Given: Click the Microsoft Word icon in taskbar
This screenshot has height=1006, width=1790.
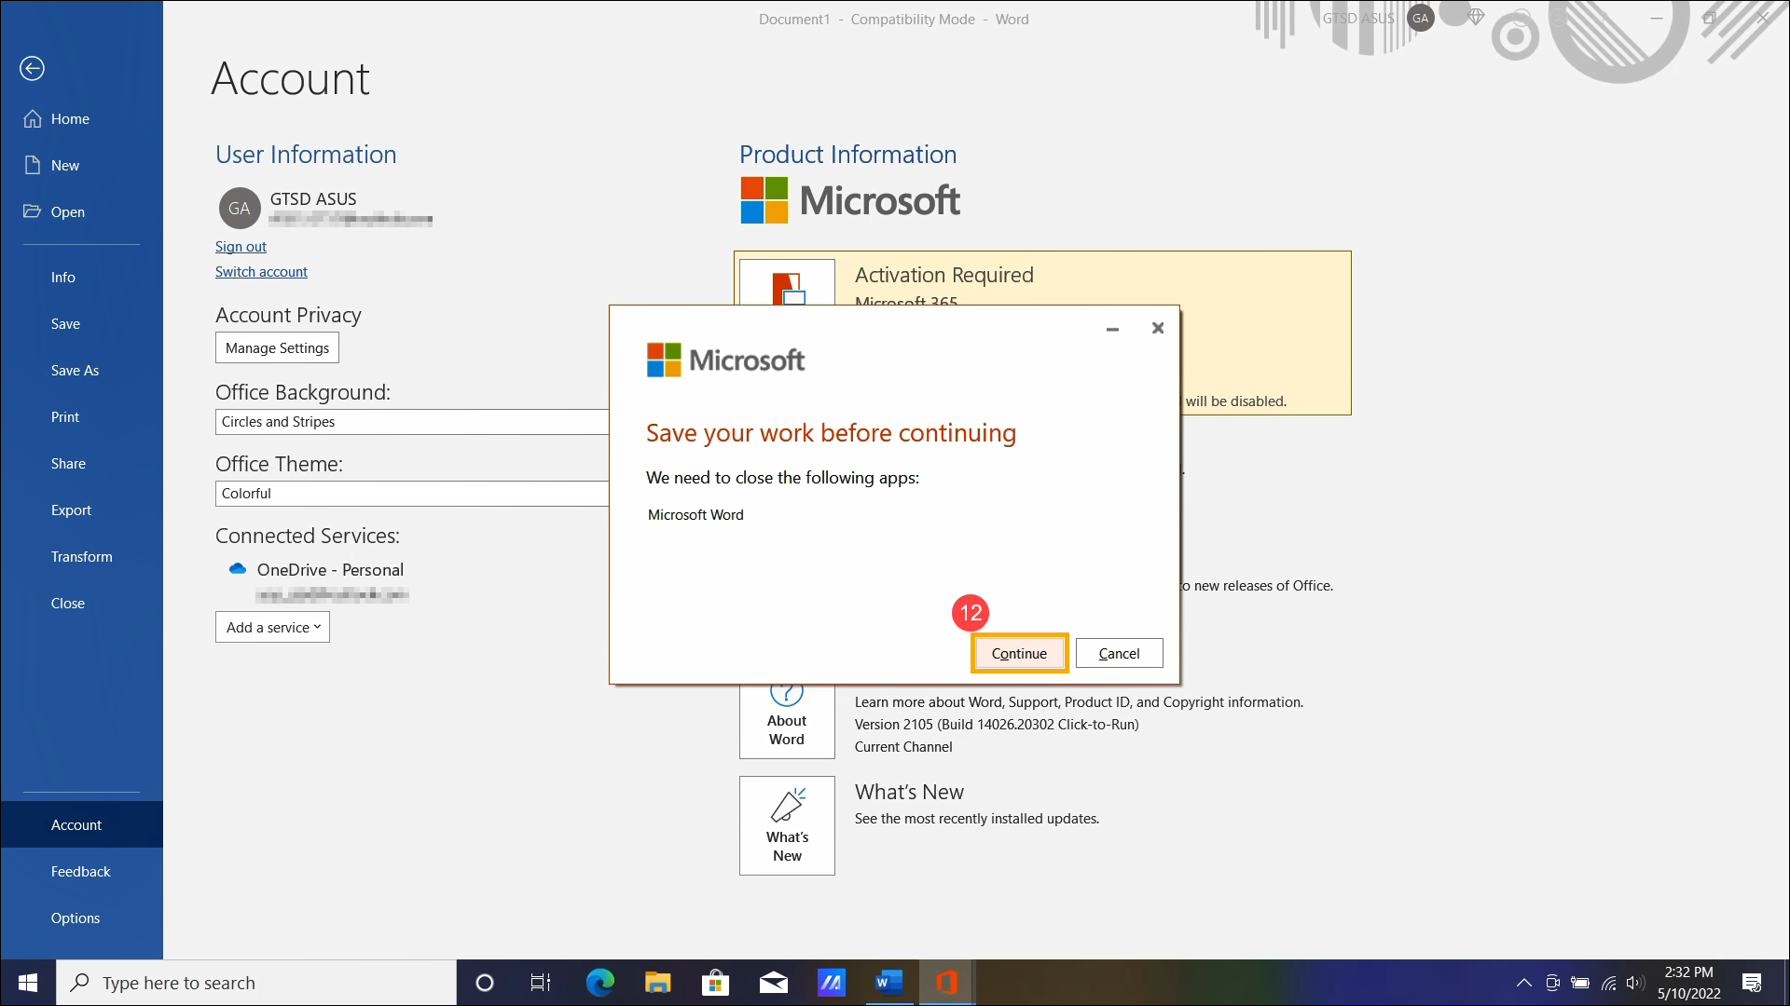Looking at the screenshot, I should point(887,982).
